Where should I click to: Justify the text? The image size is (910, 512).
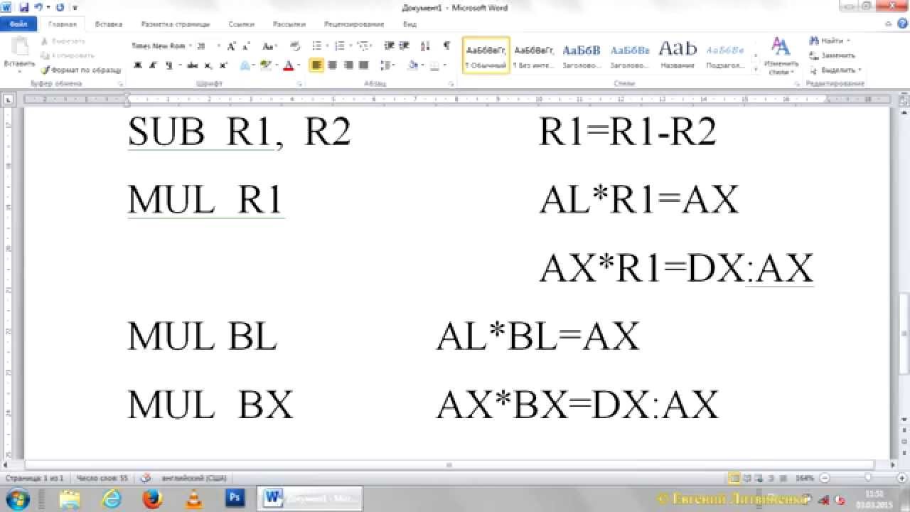363,65
